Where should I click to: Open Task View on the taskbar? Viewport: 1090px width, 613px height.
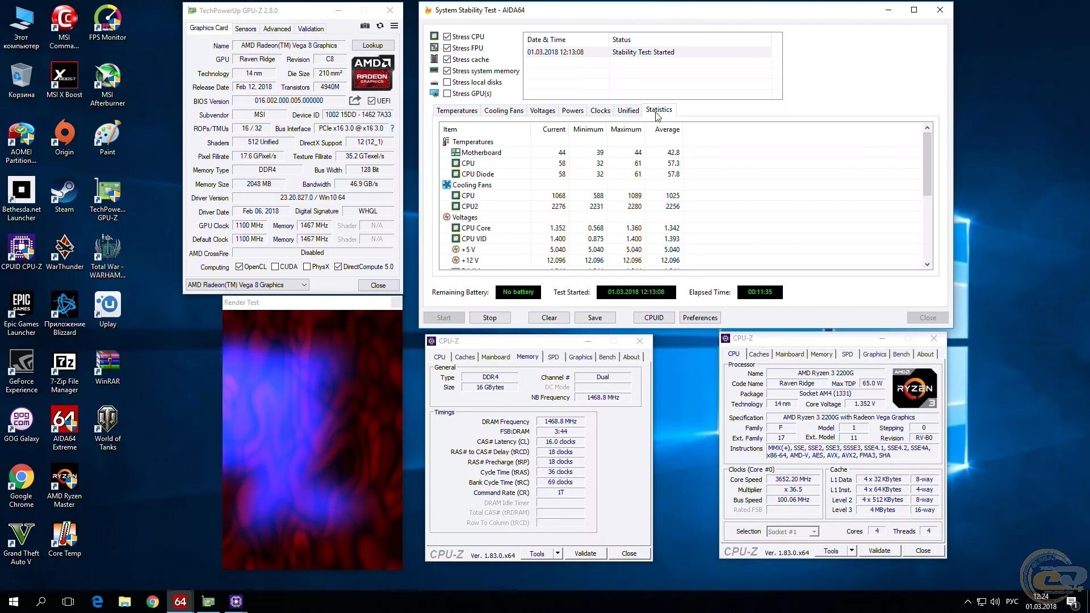tap(68, 602)
